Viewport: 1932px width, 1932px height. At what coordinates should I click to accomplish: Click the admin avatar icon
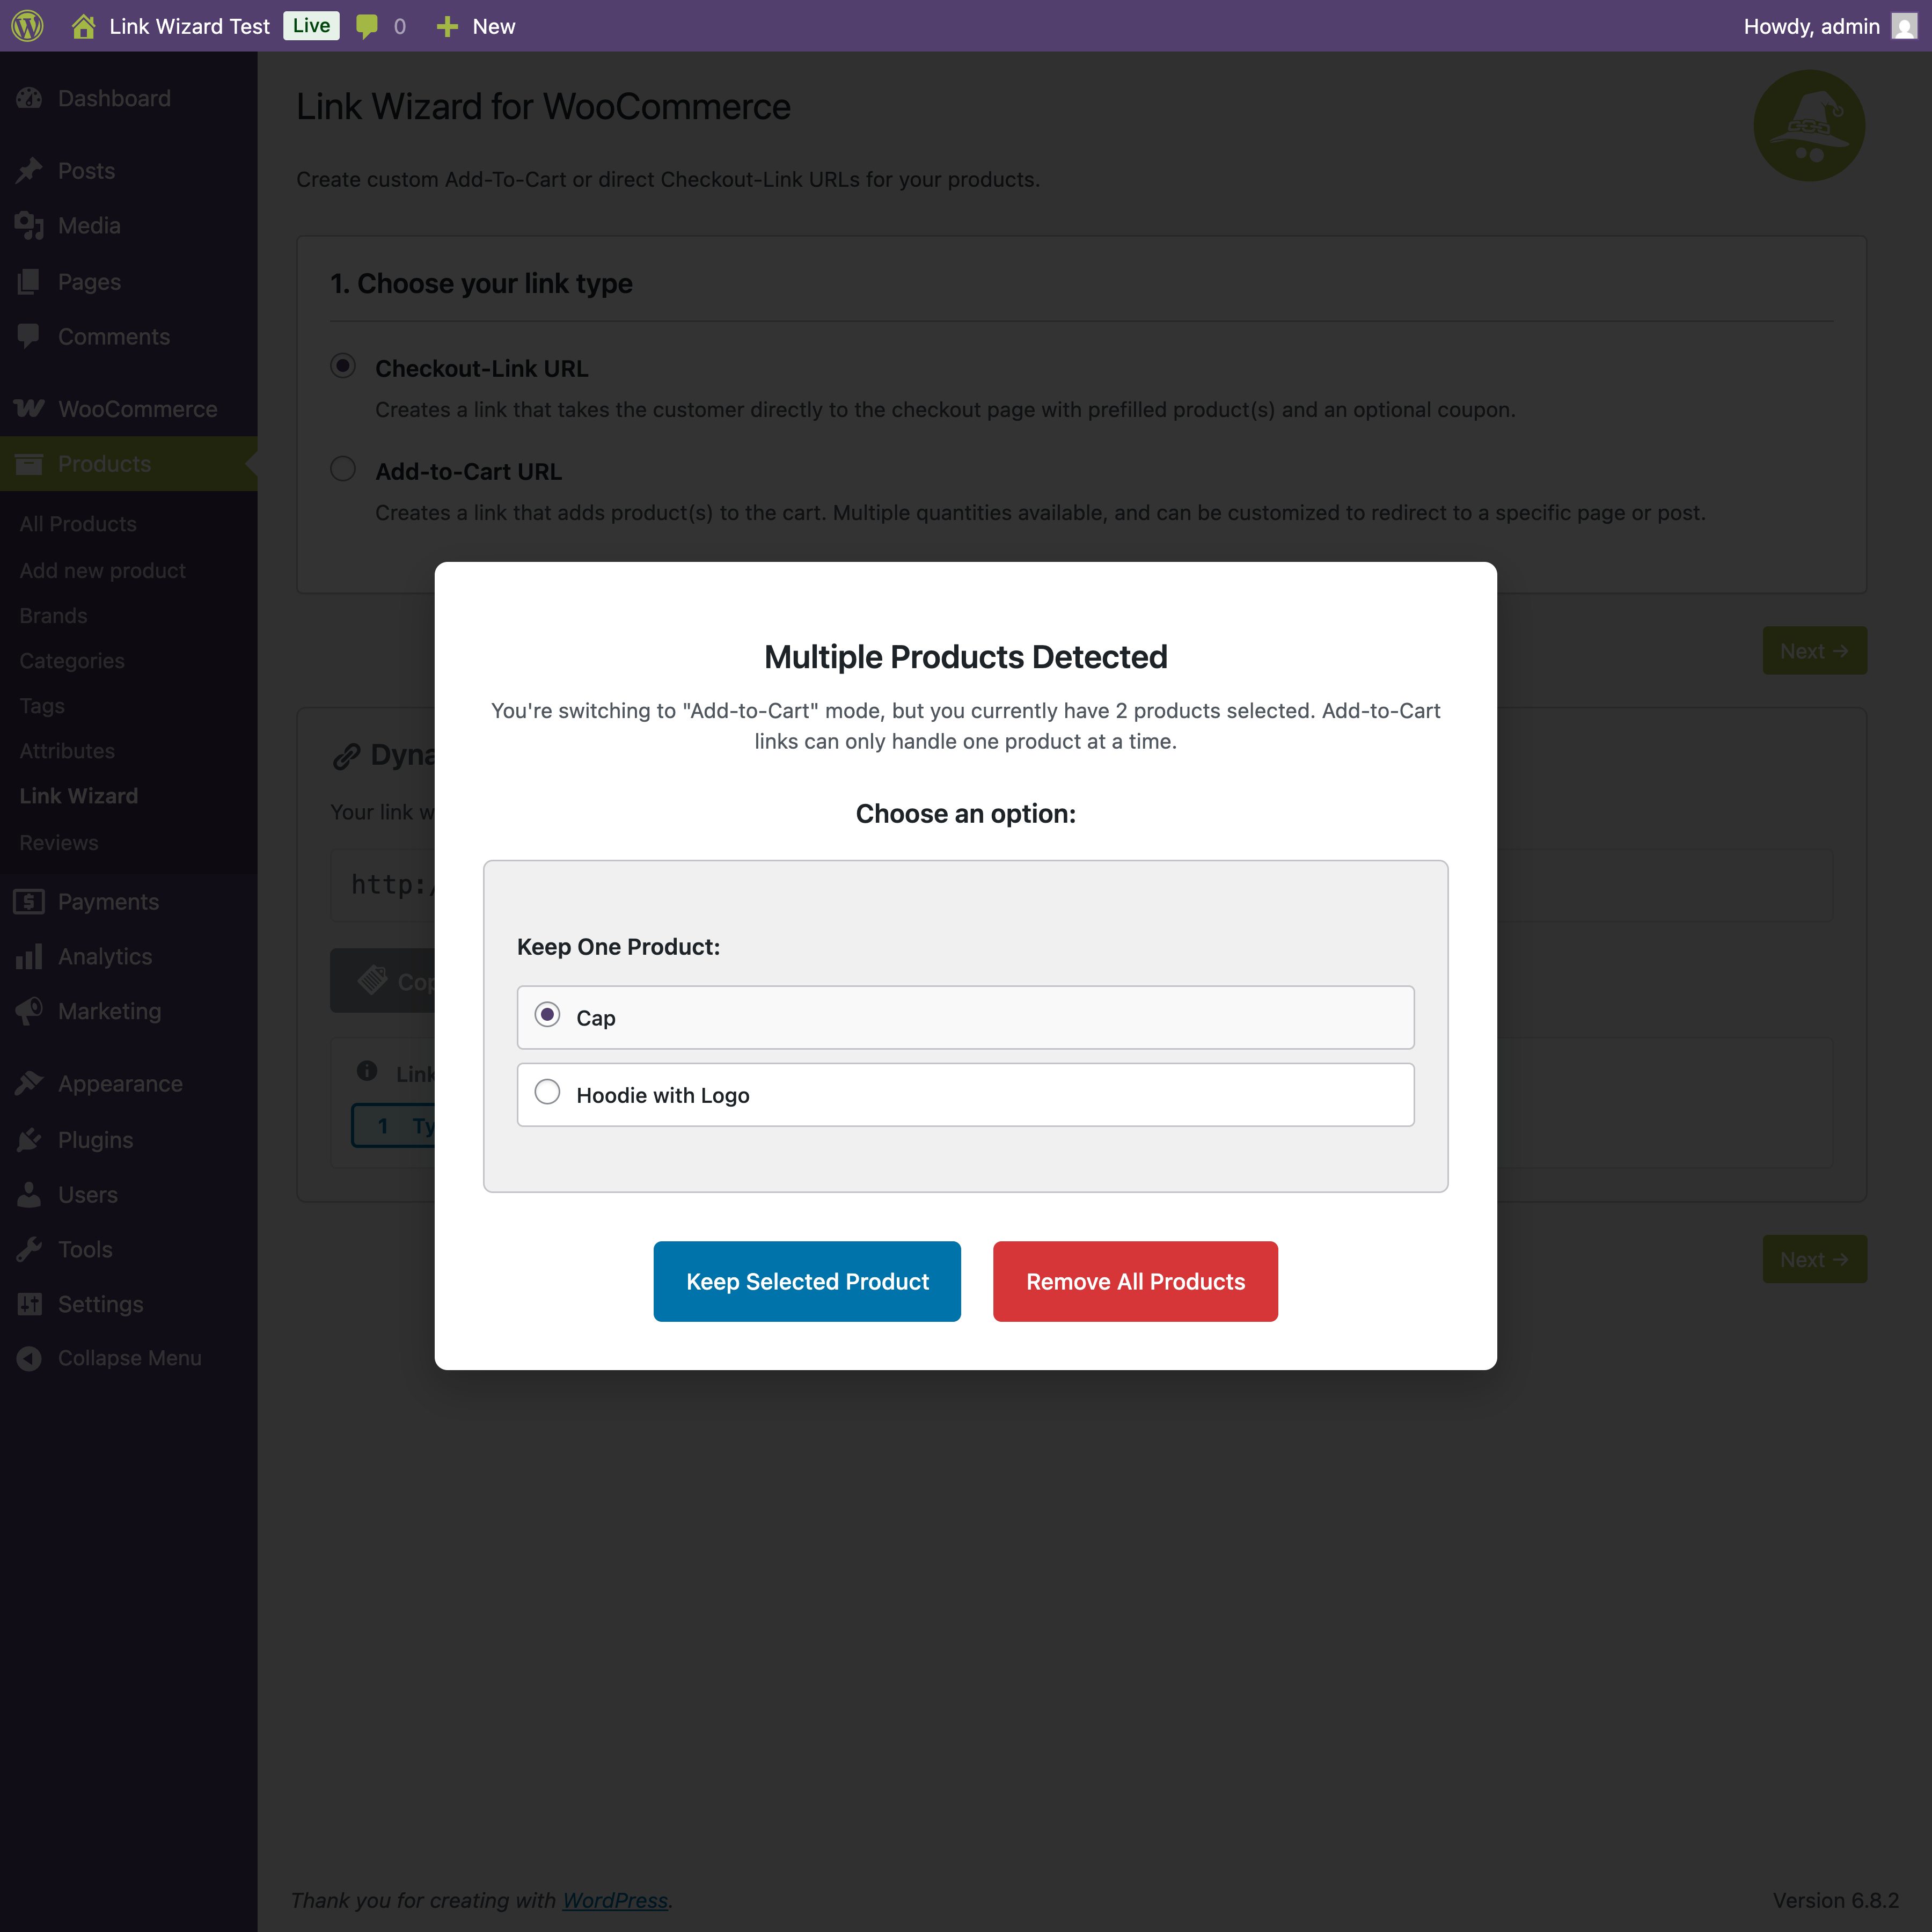(1904, 26)
